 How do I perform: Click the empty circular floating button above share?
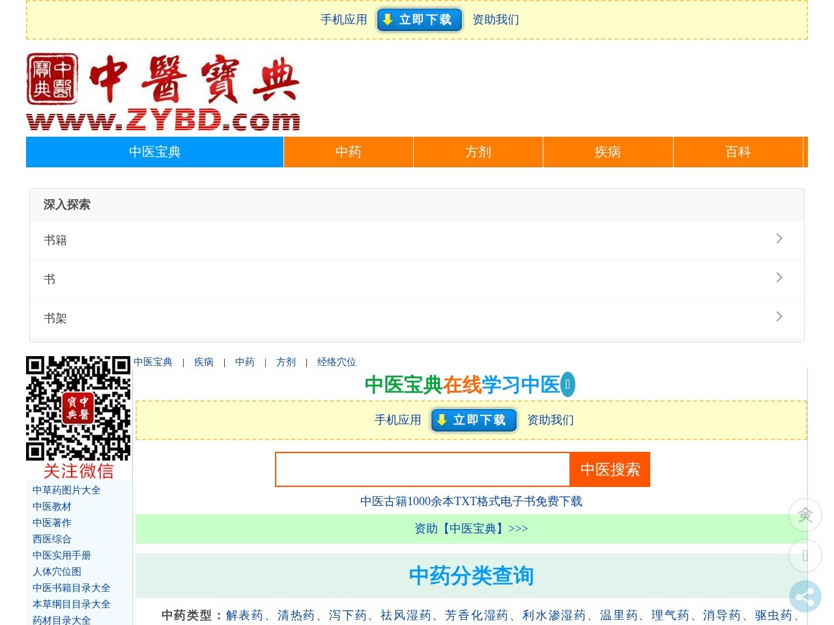(805, 555)
